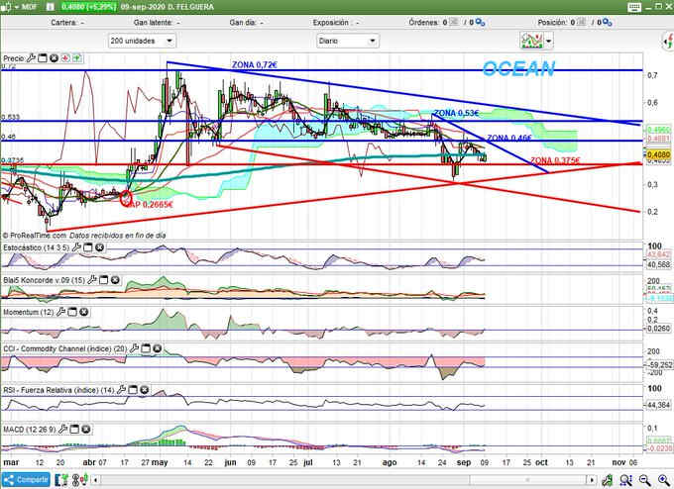Click the Cartera label

pyautogui.click(x=63, y=23)
